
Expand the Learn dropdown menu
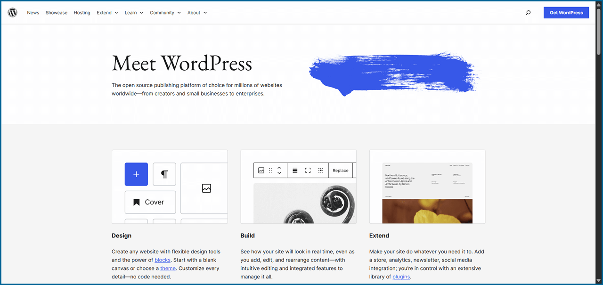pos(134,13)
